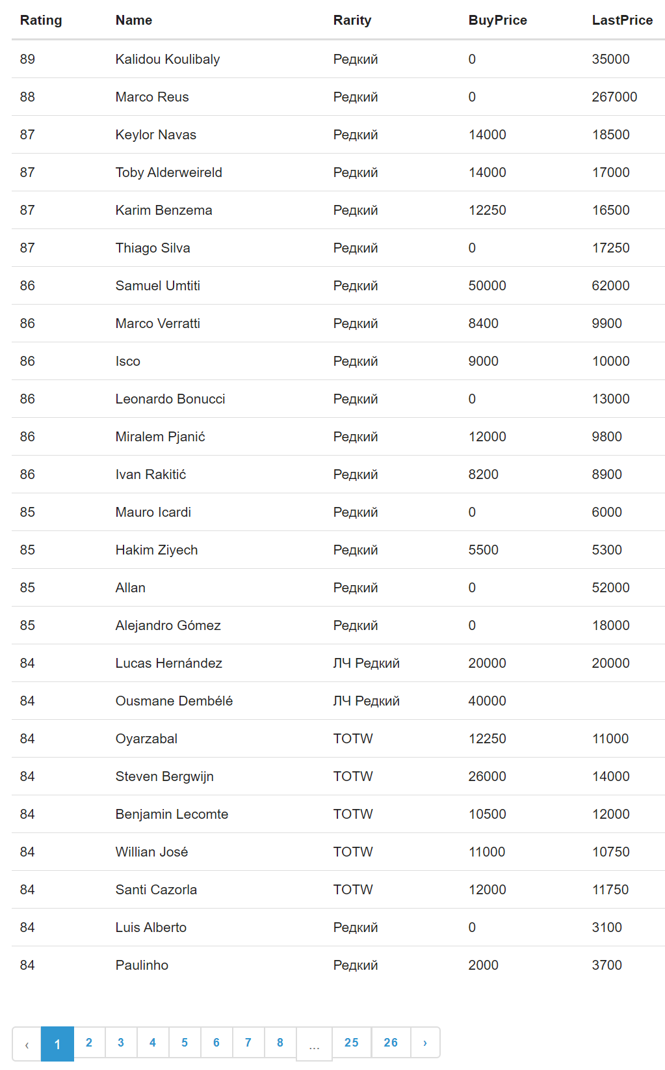This screenshot has height=1070, width=665.
Task: Click the Rarity column header
Action: [352, 20]
